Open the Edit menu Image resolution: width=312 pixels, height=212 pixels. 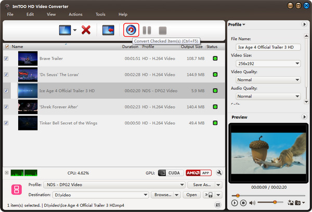[30, 15]
